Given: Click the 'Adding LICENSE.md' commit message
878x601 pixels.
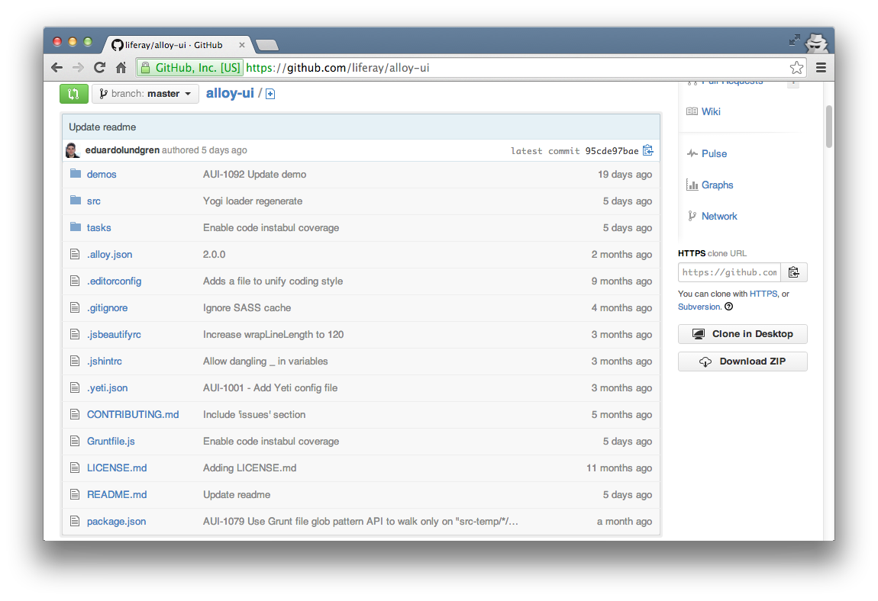Looking at the screenshot, I should [250, 468].
